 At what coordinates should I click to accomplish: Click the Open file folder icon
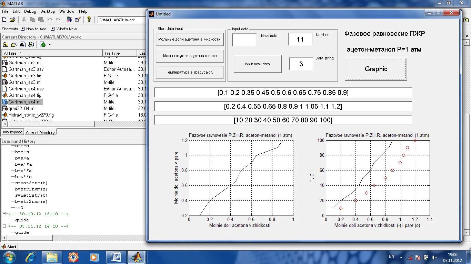(13, 20)
